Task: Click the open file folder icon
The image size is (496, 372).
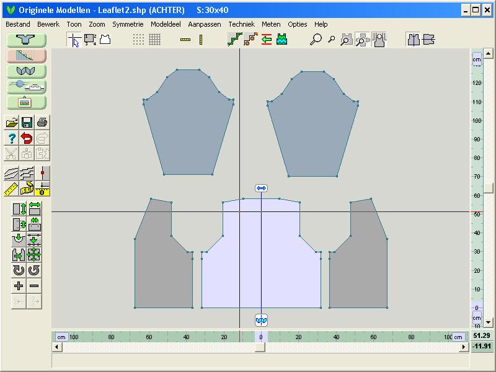Action: coord(12,122)
